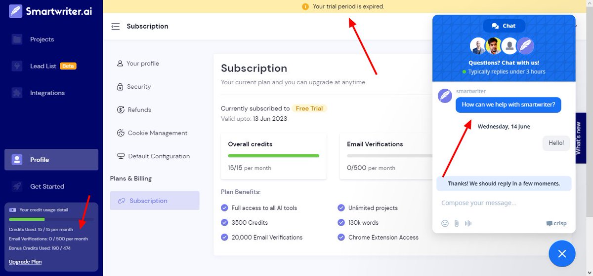Click the Security lock icon

tap(120, 87)
